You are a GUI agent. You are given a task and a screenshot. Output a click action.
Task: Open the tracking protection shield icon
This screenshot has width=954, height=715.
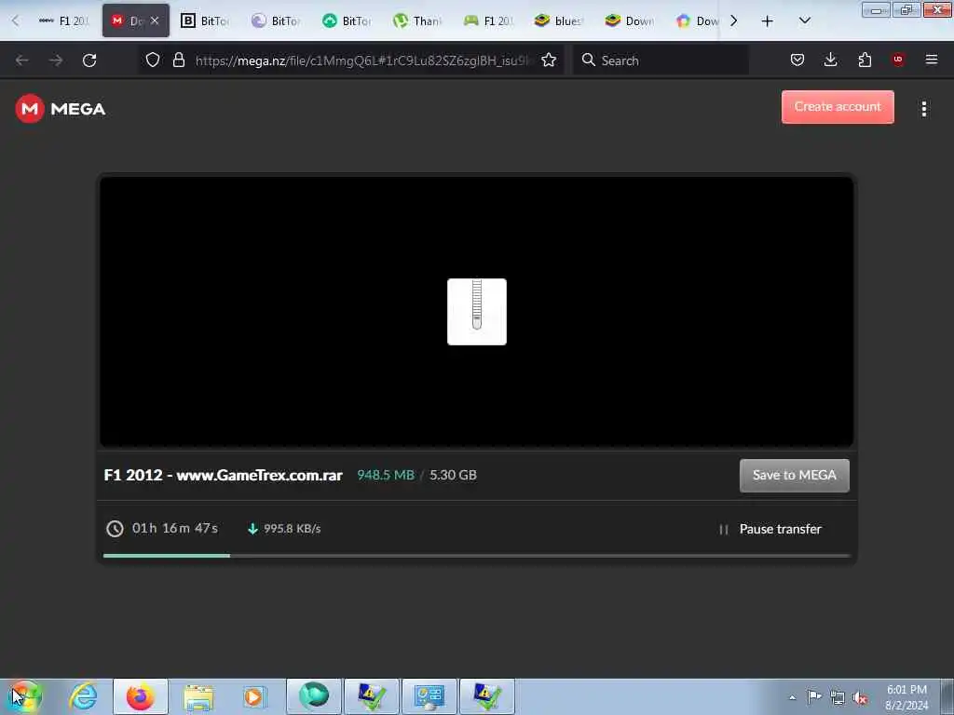(153, 60)
